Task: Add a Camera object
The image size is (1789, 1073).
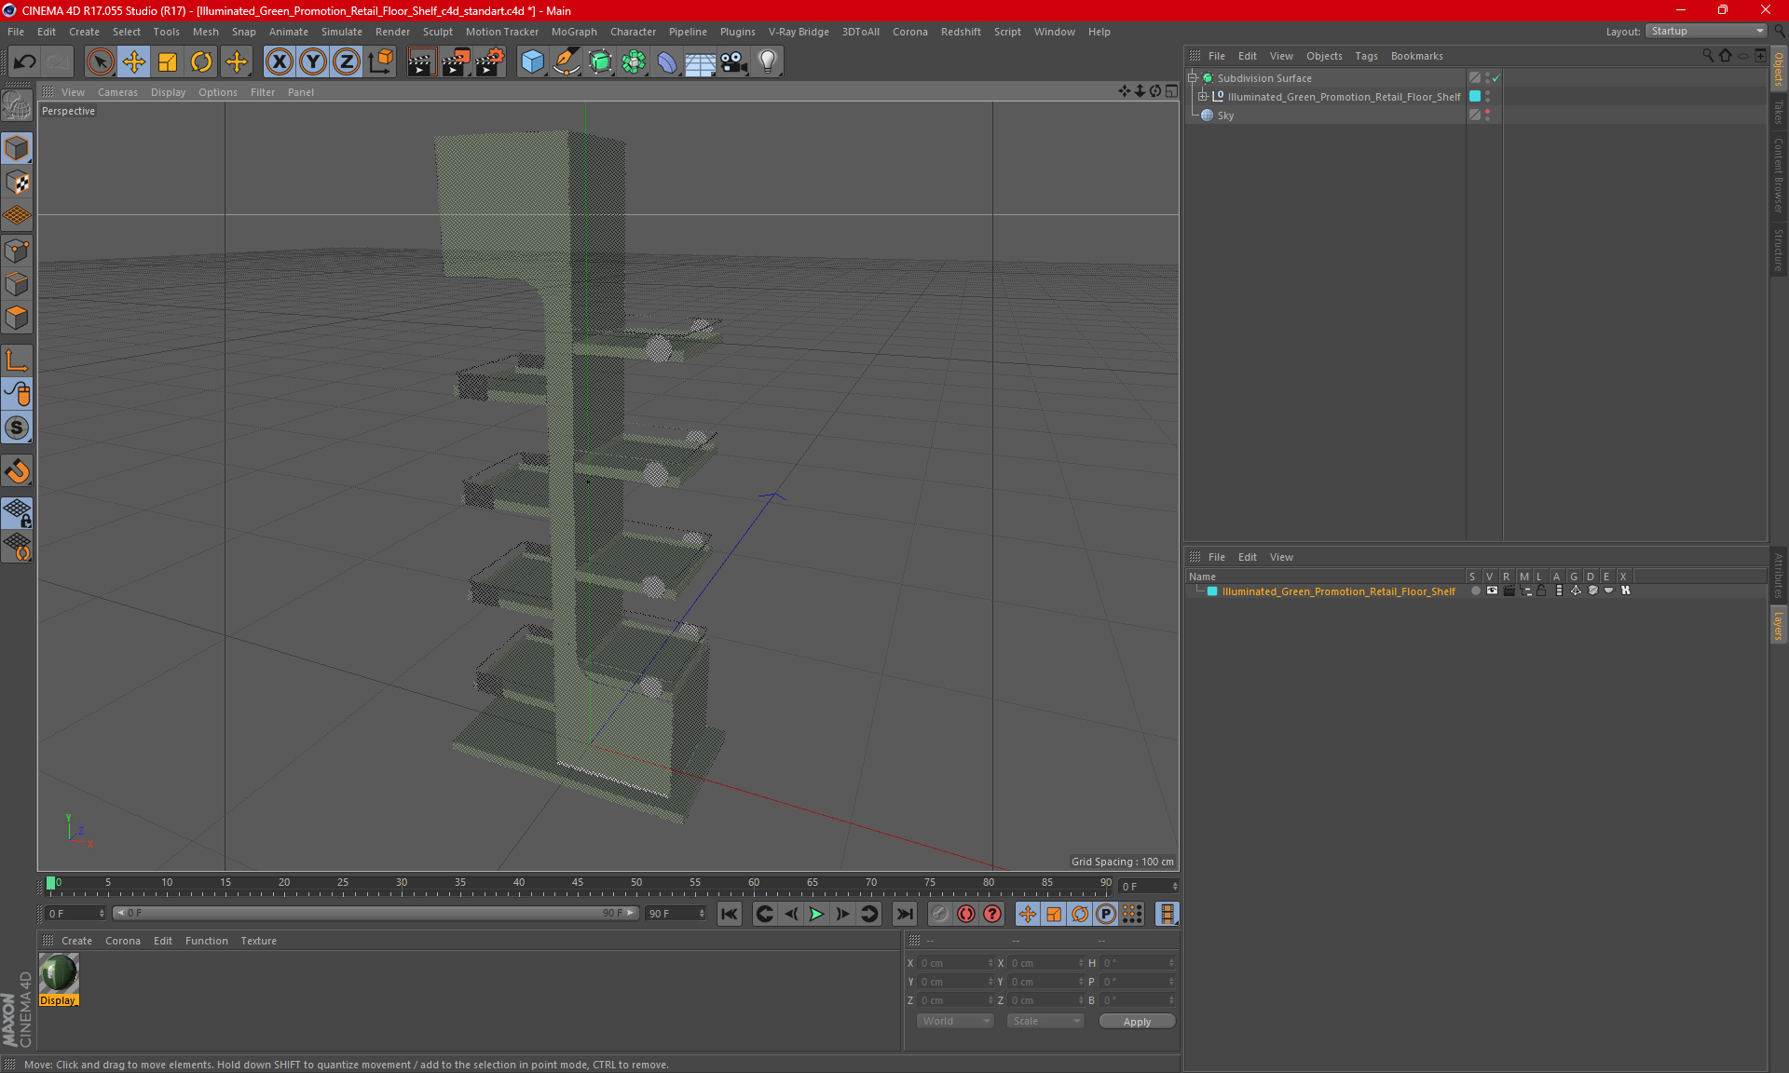Action: (x=734, y=61)
